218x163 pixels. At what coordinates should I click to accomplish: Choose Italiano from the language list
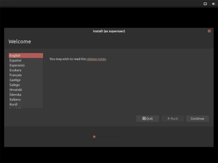click(x=26, y=99)
